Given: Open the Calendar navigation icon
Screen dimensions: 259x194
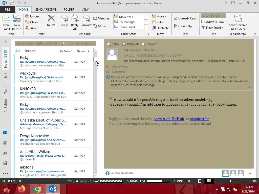Looking at the screenshot, I should pos(5,143).
